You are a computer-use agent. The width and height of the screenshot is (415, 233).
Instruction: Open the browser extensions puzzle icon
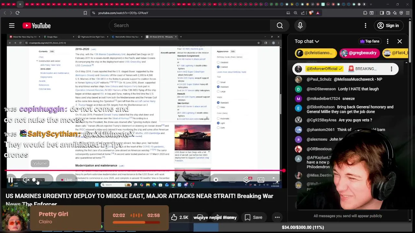pyautogui.click(x=365, y=13)
